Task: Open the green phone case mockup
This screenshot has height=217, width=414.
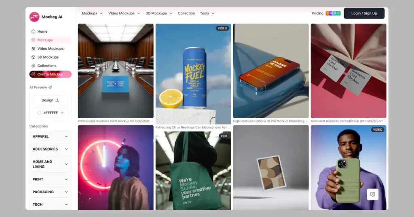Action: [x=348, y=167]
